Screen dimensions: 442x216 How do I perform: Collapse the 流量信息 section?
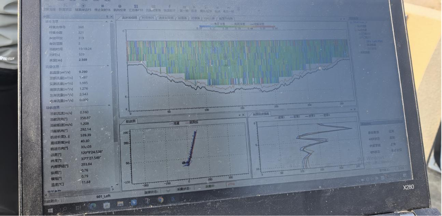(x=108, y=66)
